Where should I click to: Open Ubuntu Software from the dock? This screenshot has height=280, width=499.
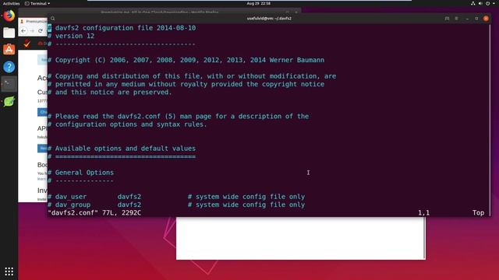(9, 50)
